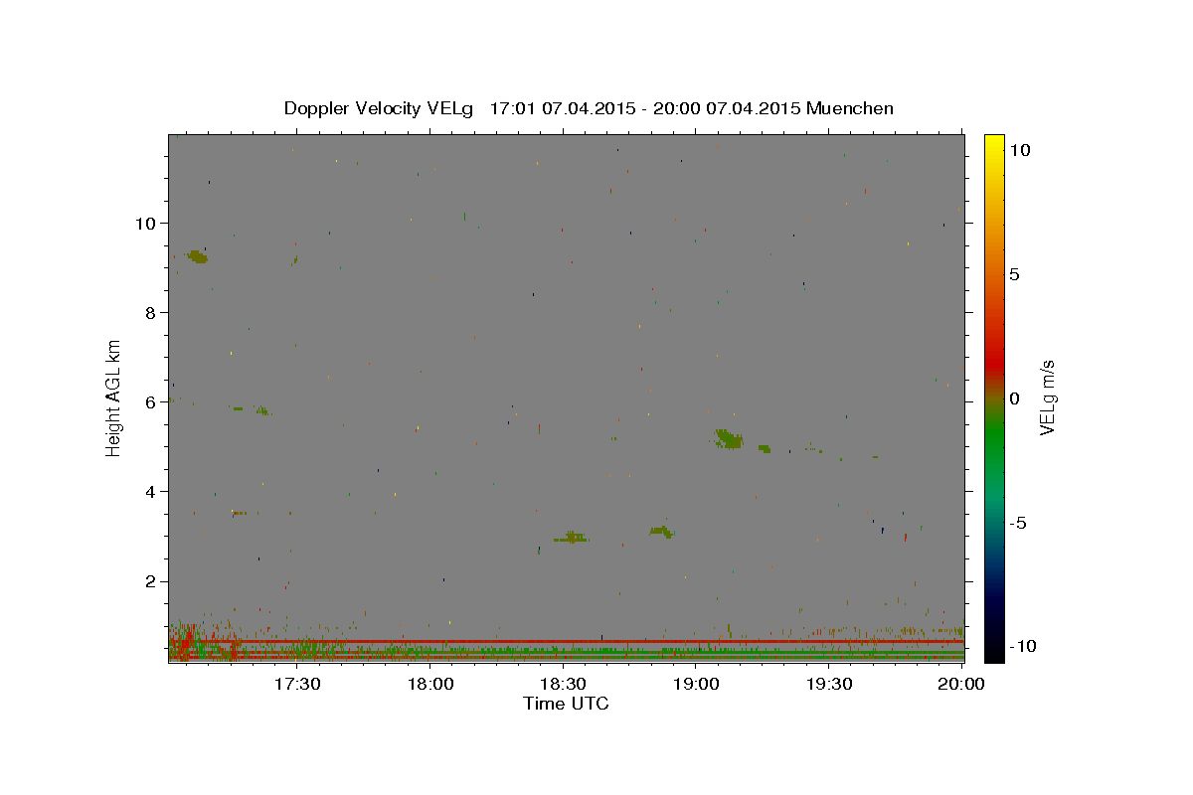This screenshot has width=1193, height=795.
Task: Click the 17:30 time tick label
Action: [296, 685]
